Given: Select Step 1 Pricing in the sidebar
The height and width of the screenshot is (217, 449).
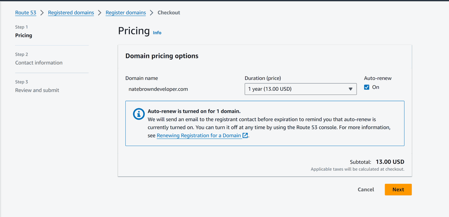Looking at the screenshot, I should 24,35.
